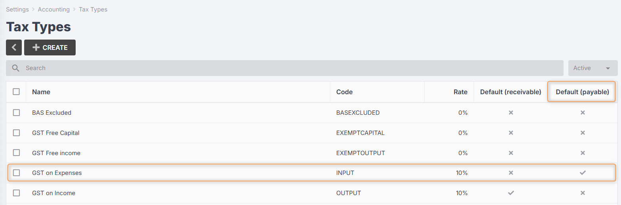Viewport: 621px width, 205px height.
Task: Tick the checkbox for GST on Income
Action: click(x=16, y=193)
